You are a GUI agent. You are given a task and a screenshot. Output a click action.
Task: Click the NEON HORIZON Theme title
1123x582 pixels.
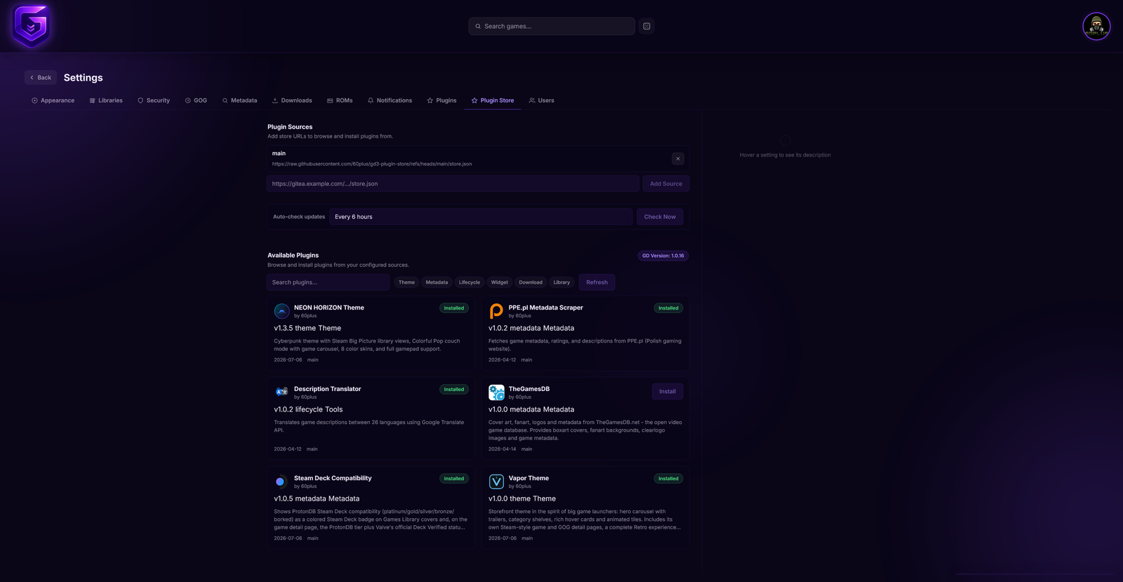coord(329,307)
